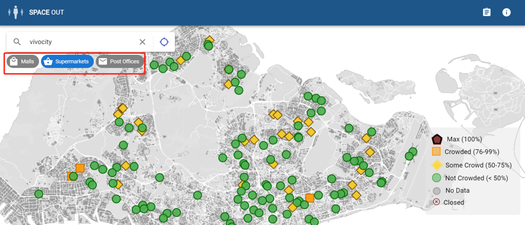
Task: Click the Closed legend icon
Action: coord(437,202)
